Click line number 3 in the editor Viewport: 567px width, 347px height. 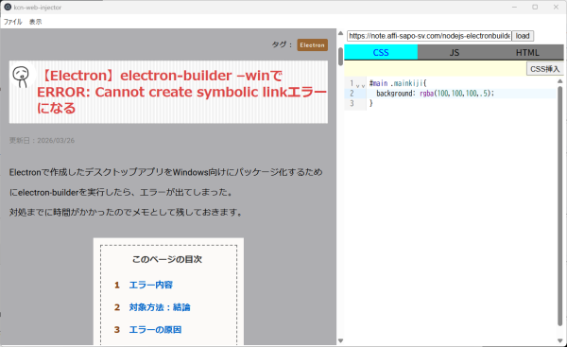click(352, 103)
